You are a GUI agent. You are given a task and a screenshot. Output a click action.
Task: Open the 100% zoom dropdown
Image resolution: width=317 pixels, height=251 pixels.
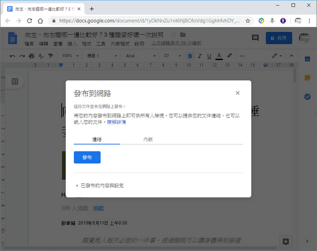(x=70, y=56)
